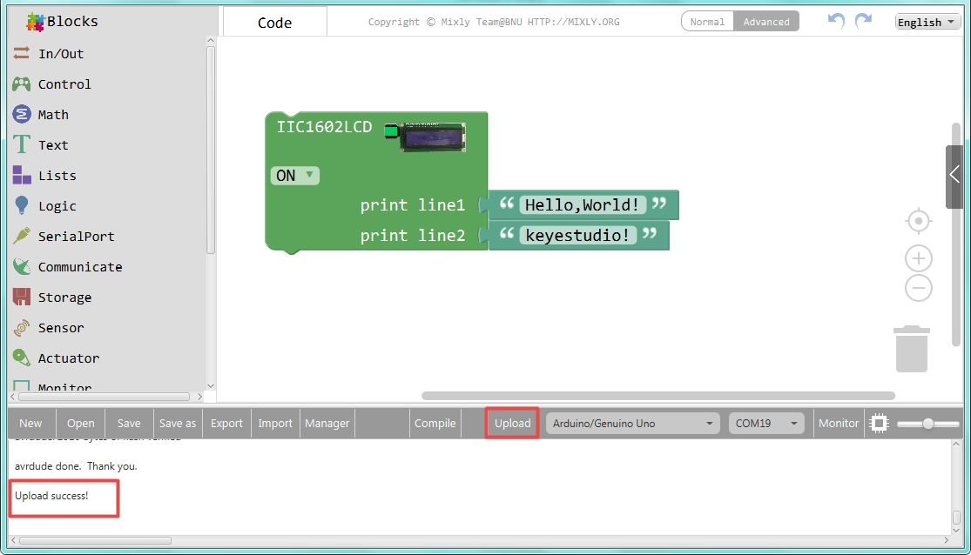Zoom out with the minus icon

[x=918, y=288]
